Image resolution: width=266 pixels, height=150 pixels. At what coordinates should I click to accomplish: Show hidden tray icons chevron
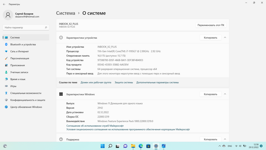point(220,146)
